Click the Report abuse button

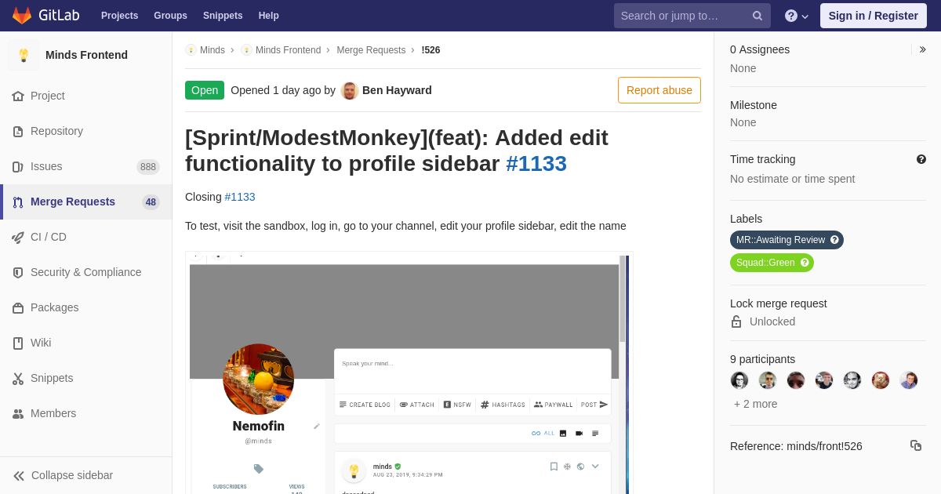pos(659,90)
